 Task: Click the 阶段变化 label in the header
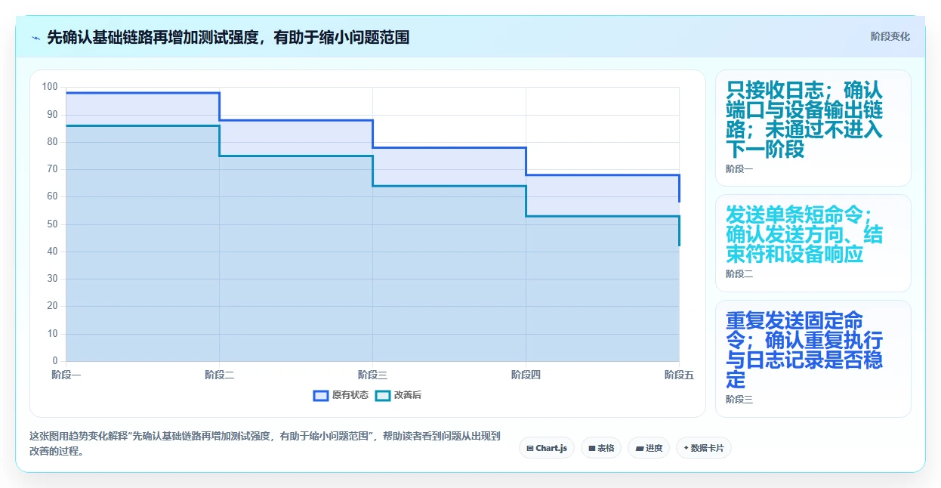[890, 36]
